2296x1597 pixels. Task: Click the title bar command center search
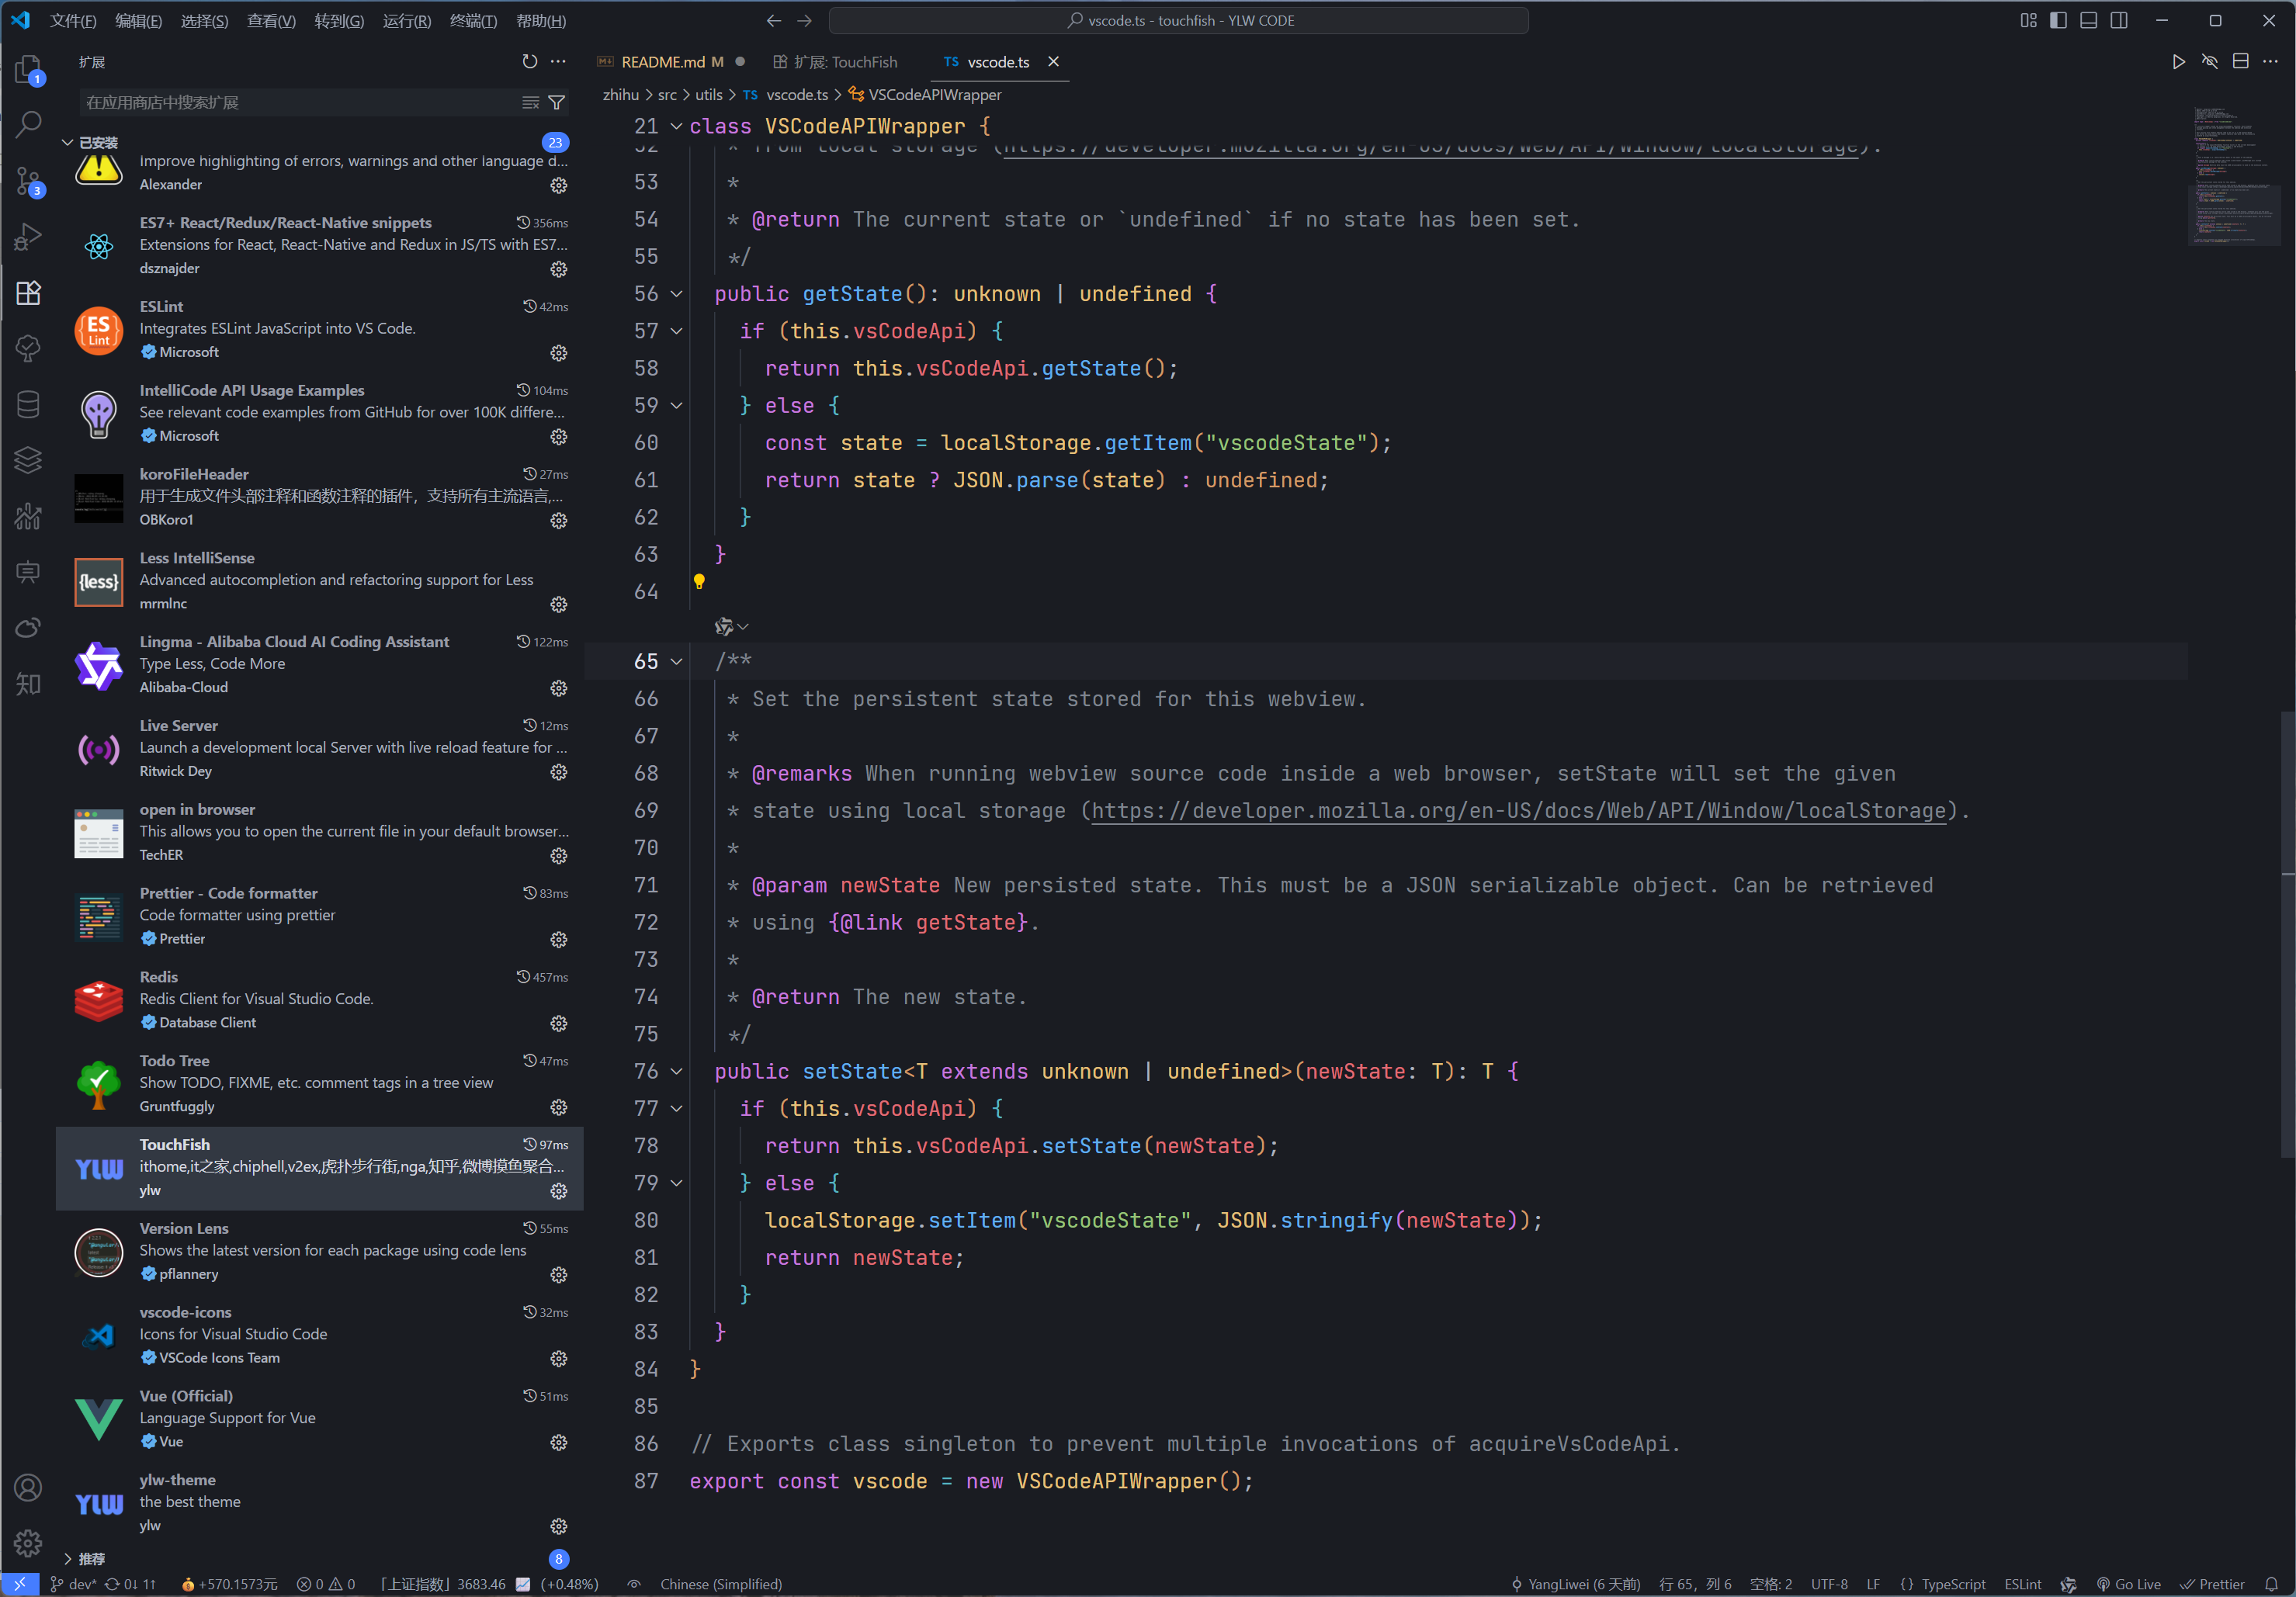coord(1179,20)
